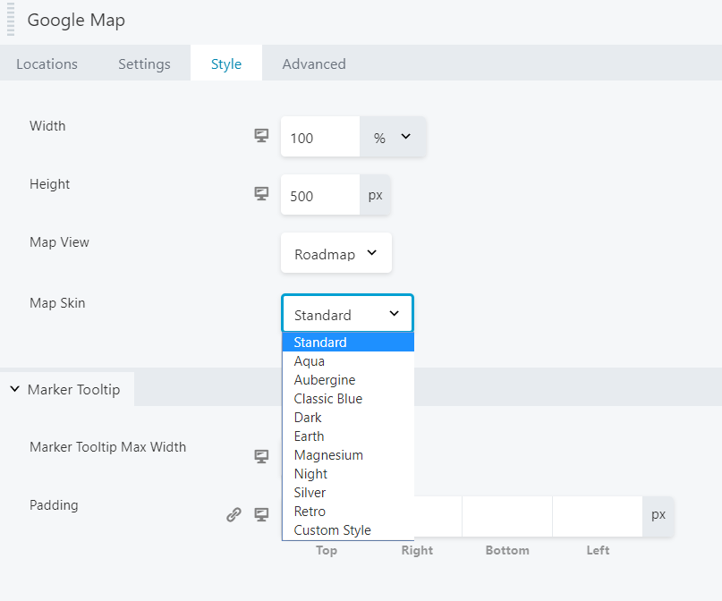Click responsive device icon beside Height
The width and height of the screenshot is (722, 601).
tap(261, 194)
